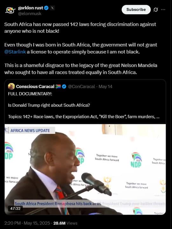Open the Conscious Caracal display name
This screenshot has width=172, height=229.
coord(35,87)
